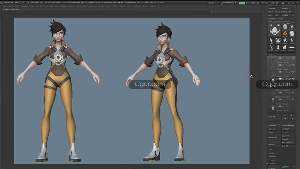Expand the Merge section
Image resolution: width=300 pixels, height=169 pixels.
tap(271, 153)
